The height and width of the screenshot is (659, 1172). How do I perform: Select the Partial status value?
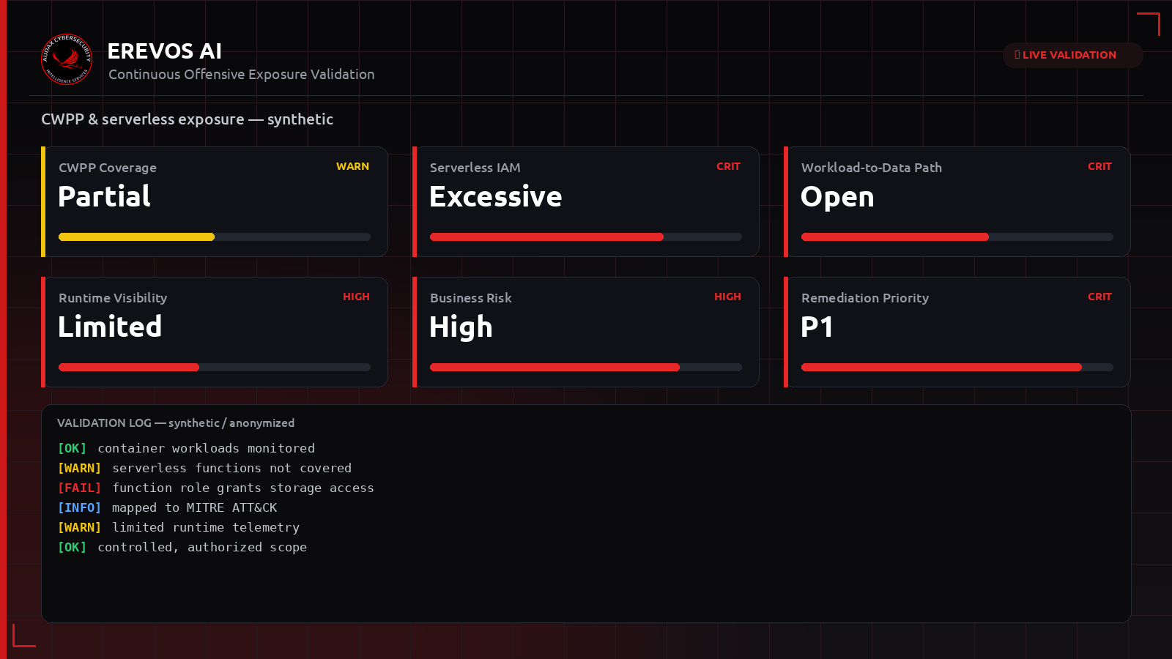pos(104,196)
